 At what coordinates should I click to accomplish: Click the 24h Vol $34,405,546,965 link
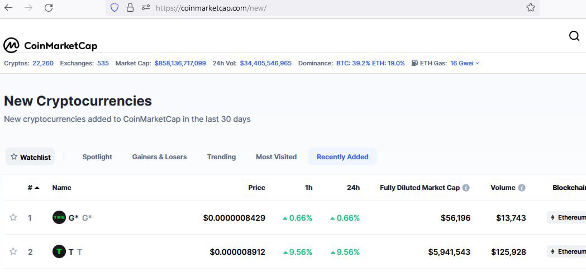(266, 63)
